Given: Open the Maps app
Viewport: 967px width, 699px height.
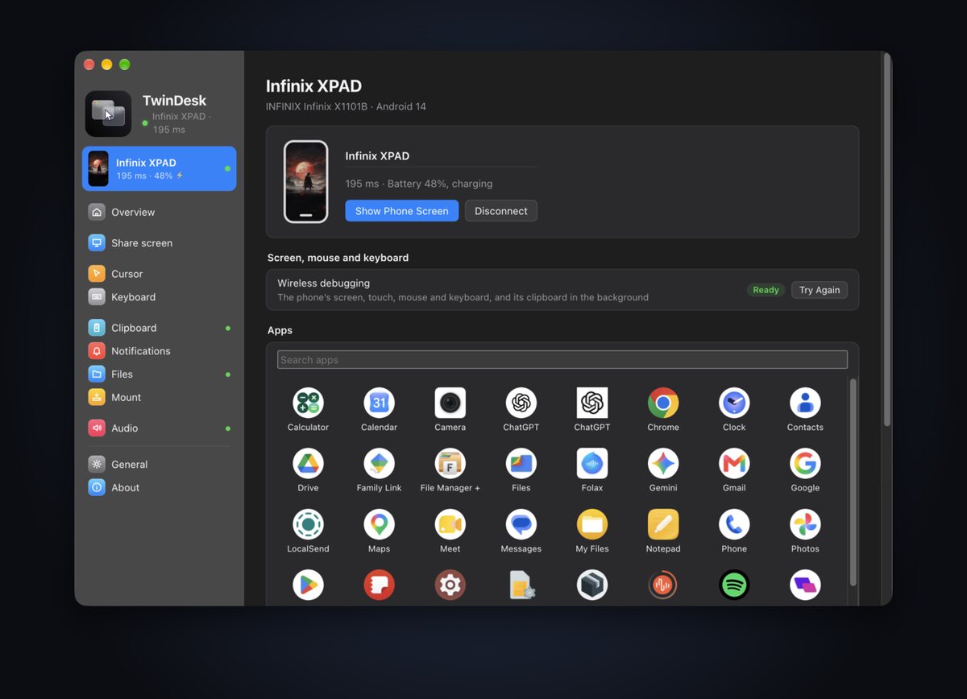Looking at the screenshot, I should tap(379, 524).
